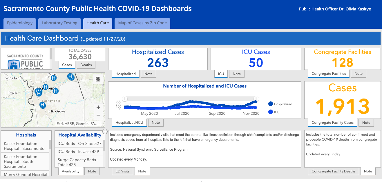Click the Sacramento County Public Health logo
382x182 pixels.
(26, 61)
